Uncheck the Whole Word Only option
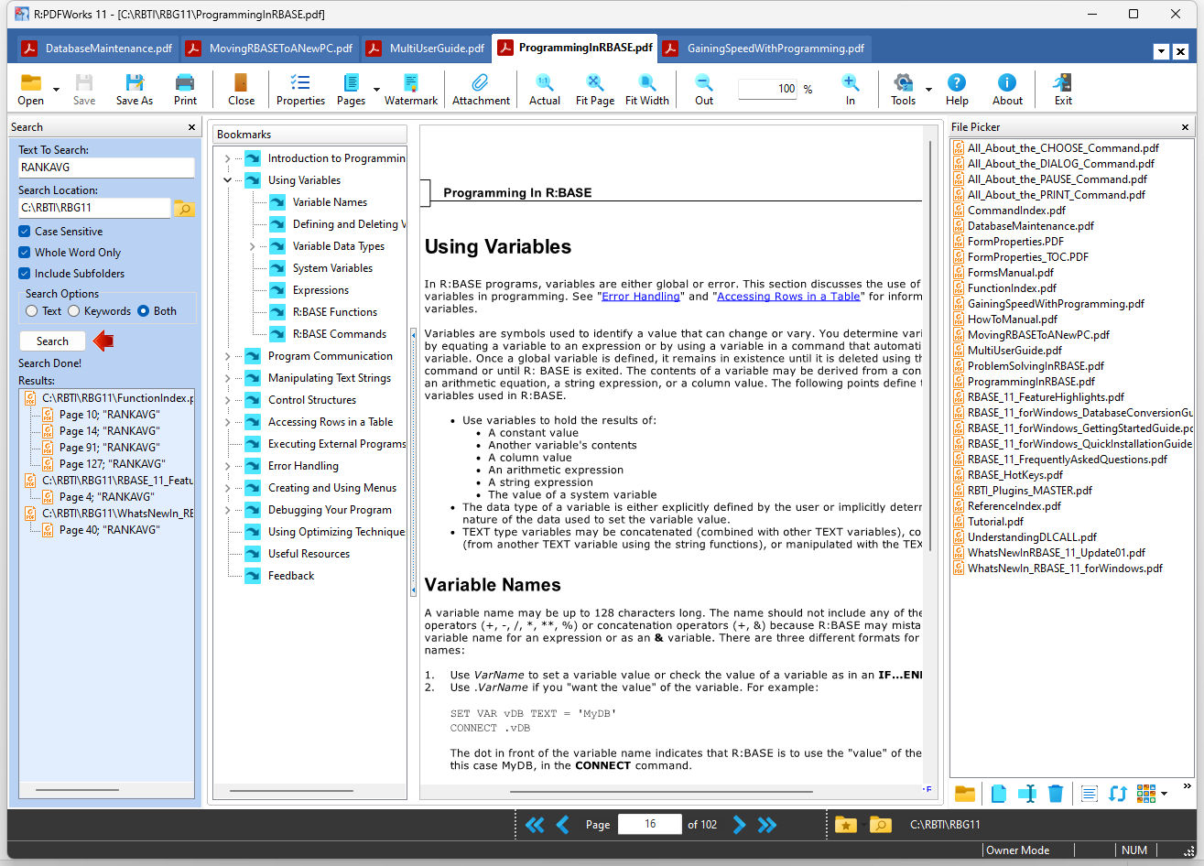The width and height of the screenshot is (1204, 866). point(25,253)
